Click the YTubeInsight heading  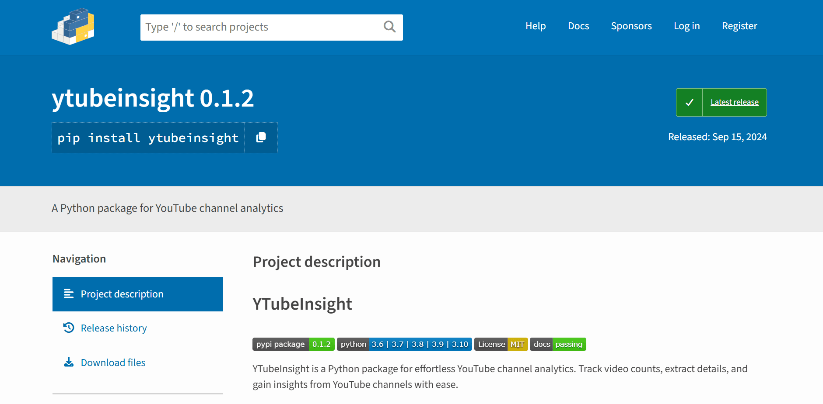(302, 304)
